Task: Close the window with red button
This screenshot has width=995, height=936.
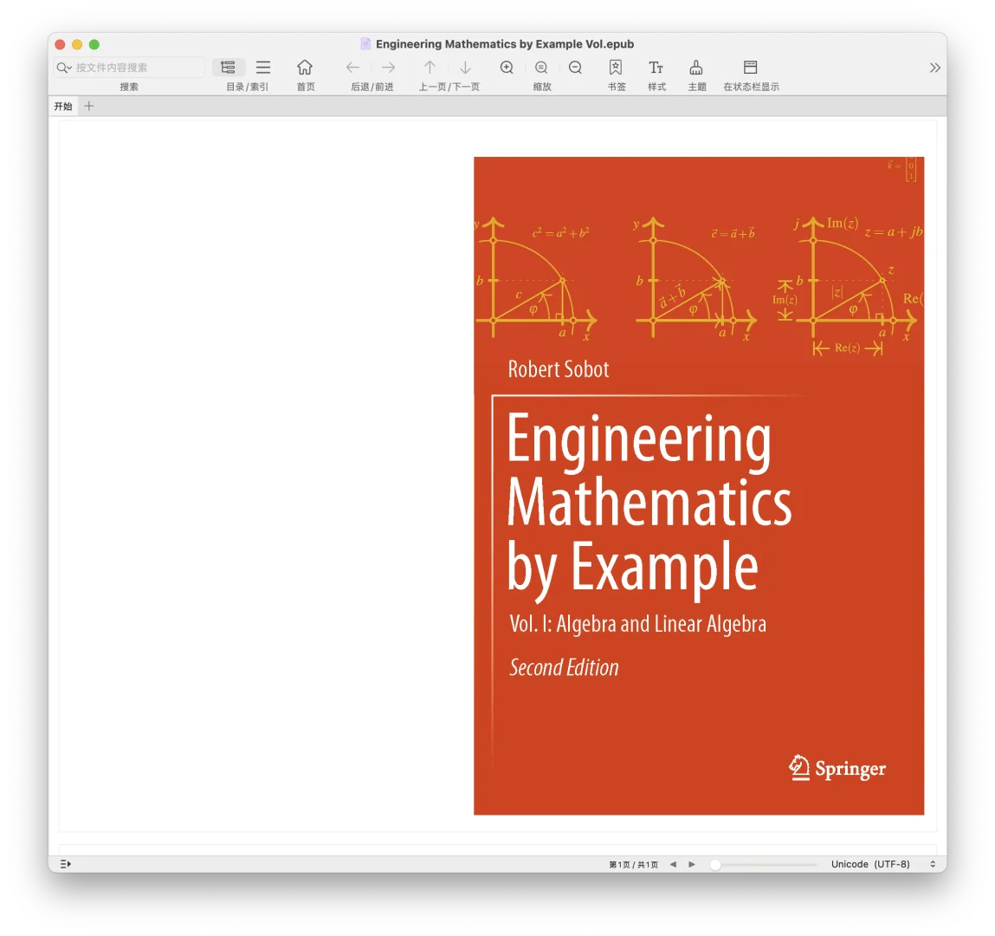Action: (x=61, y=44)
